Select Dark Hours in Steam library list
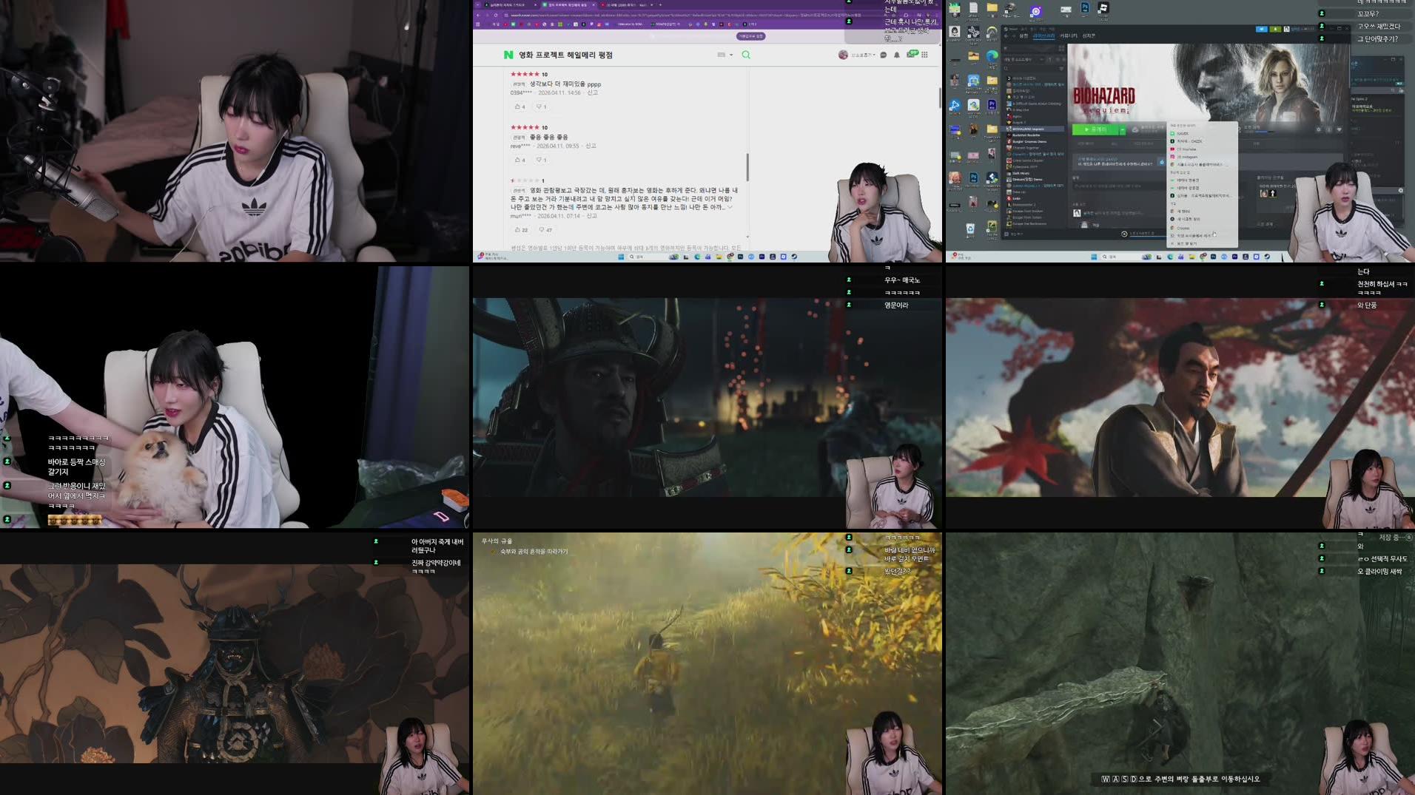This screenshot has height=795, width=1415. click(1021, 173)
